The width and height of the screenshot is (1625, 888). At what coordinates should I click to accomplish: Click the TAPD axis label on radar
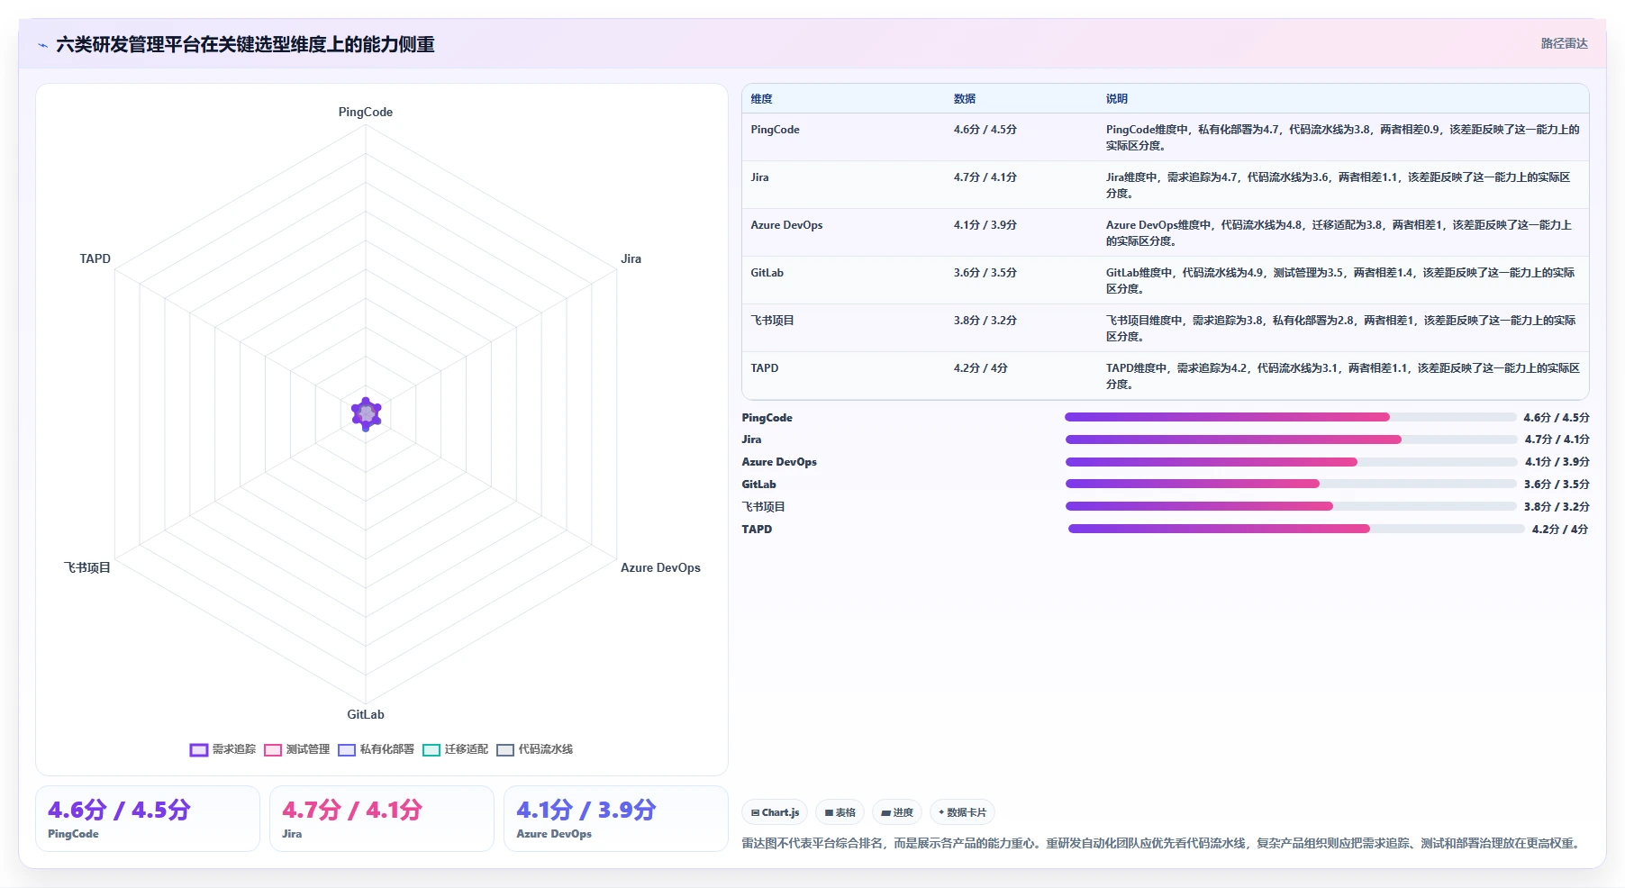pos(95,259)
